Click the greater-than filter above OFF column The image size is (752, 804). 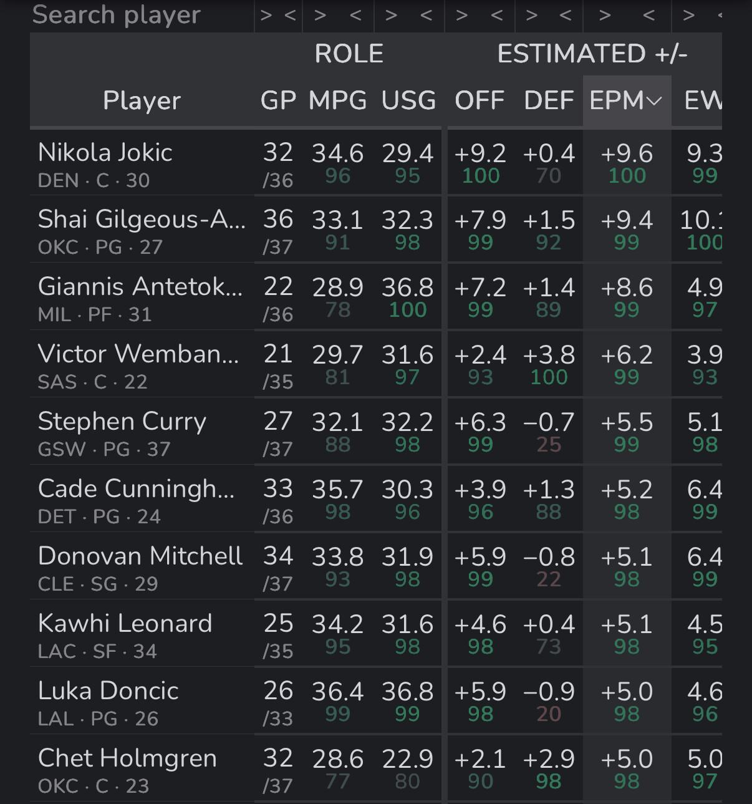click(462, 15)
